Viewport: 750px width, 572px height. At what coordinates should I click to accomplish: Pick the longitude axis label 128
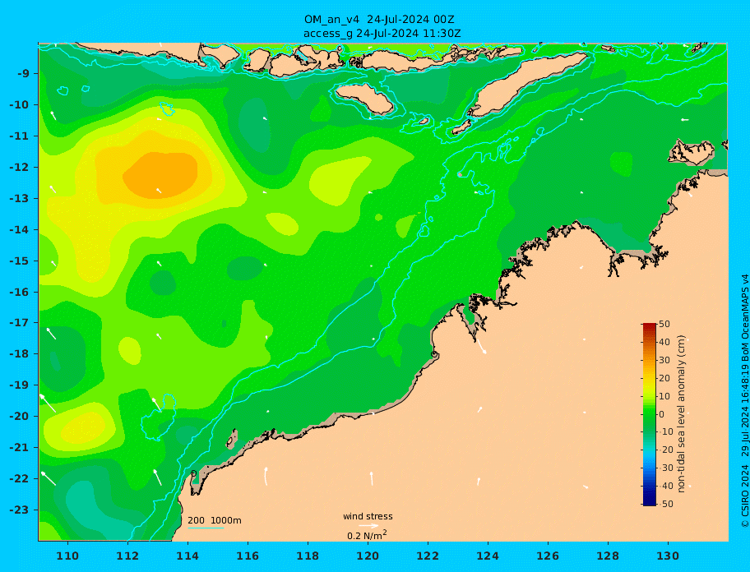pyautogui.click(x=608, y=556)
